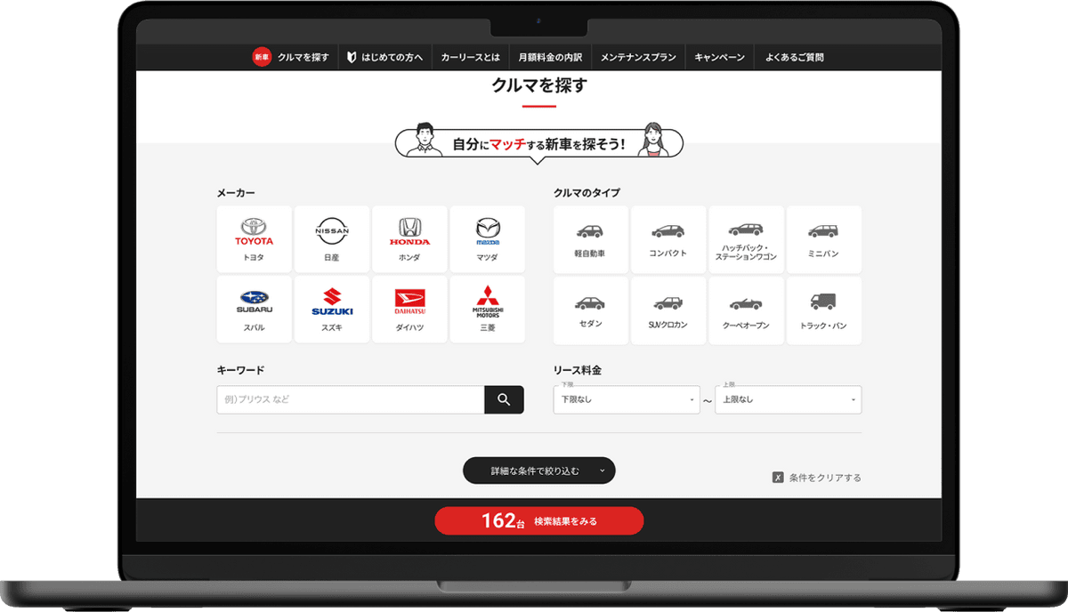
Task: Select the Mitsubishi Motors logo
Action: [x=487, y=302]
